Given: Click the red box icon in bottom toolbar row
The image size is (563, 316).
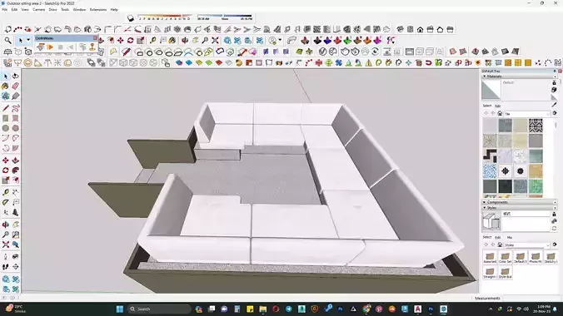Looking at the screenshot, I should coord(219,63).
